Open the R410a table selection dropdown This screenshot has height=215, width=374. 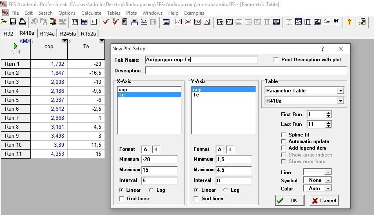(341, 101)
